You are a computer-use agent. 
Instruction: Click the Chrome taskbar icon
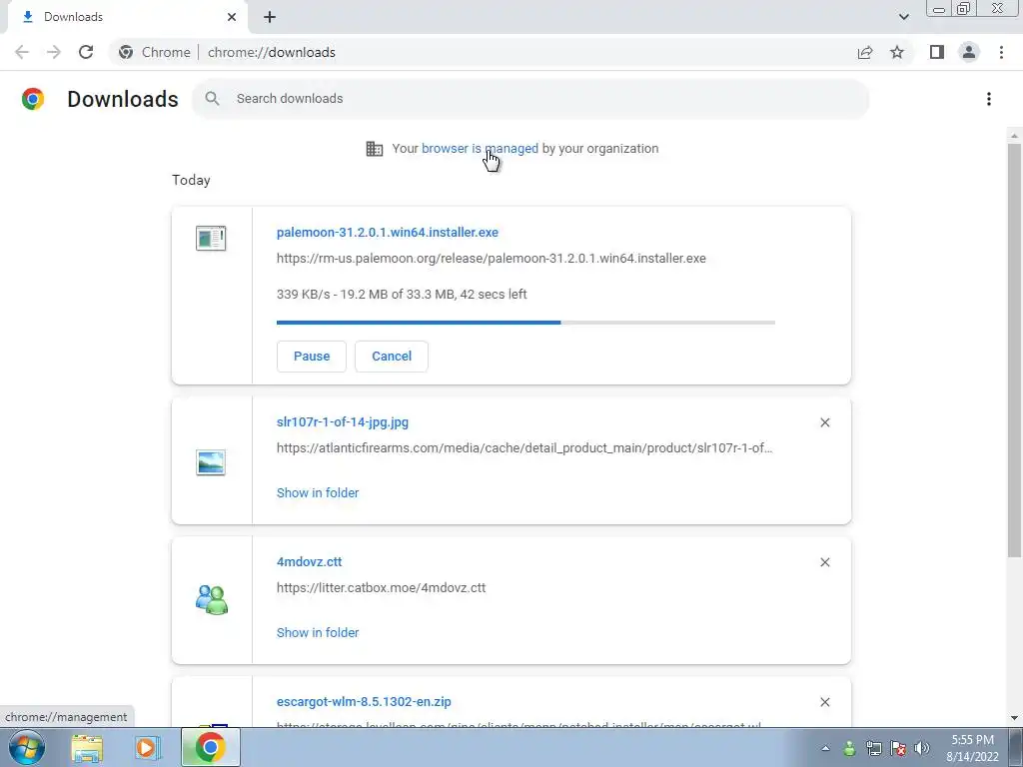(x=210, y=747)
